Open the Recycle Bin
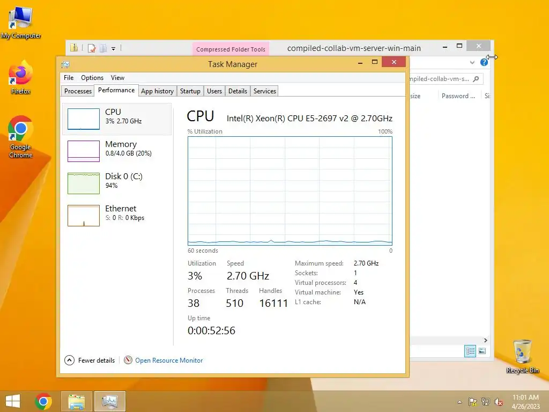Screen dimensions: 549x412 click(522, 357)
